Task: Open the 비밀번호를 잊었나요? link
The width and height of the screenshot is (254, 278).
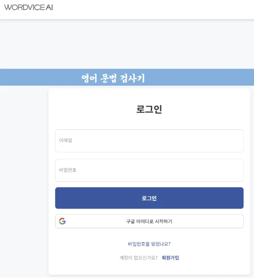Action: [x=149, y=244]
